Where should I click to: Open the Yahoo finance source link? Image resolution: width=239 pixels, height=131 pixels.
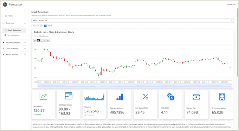pos(43,36)
